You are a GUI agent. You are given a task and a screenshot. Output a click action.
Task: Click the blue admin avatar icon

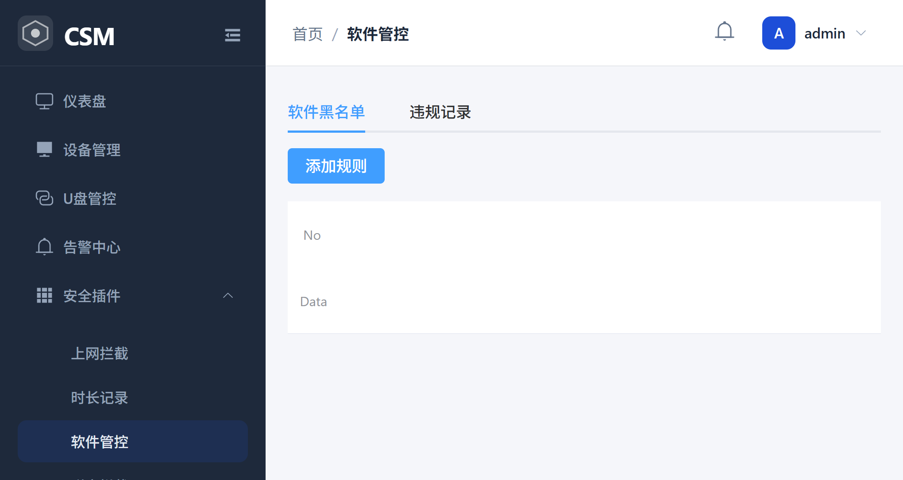pos(779,33)
